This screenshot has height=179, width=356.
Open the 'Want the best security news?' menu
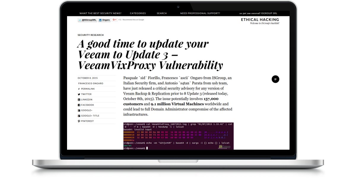101,13
